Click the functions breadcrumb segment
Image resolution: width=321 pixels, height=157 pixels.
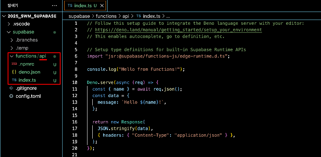tap(106, 16)
